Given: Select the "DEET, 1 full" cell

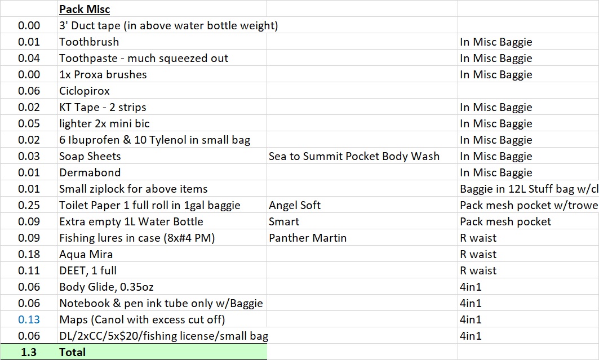Looking at the screenshot, I should click(x=88, y=270).
